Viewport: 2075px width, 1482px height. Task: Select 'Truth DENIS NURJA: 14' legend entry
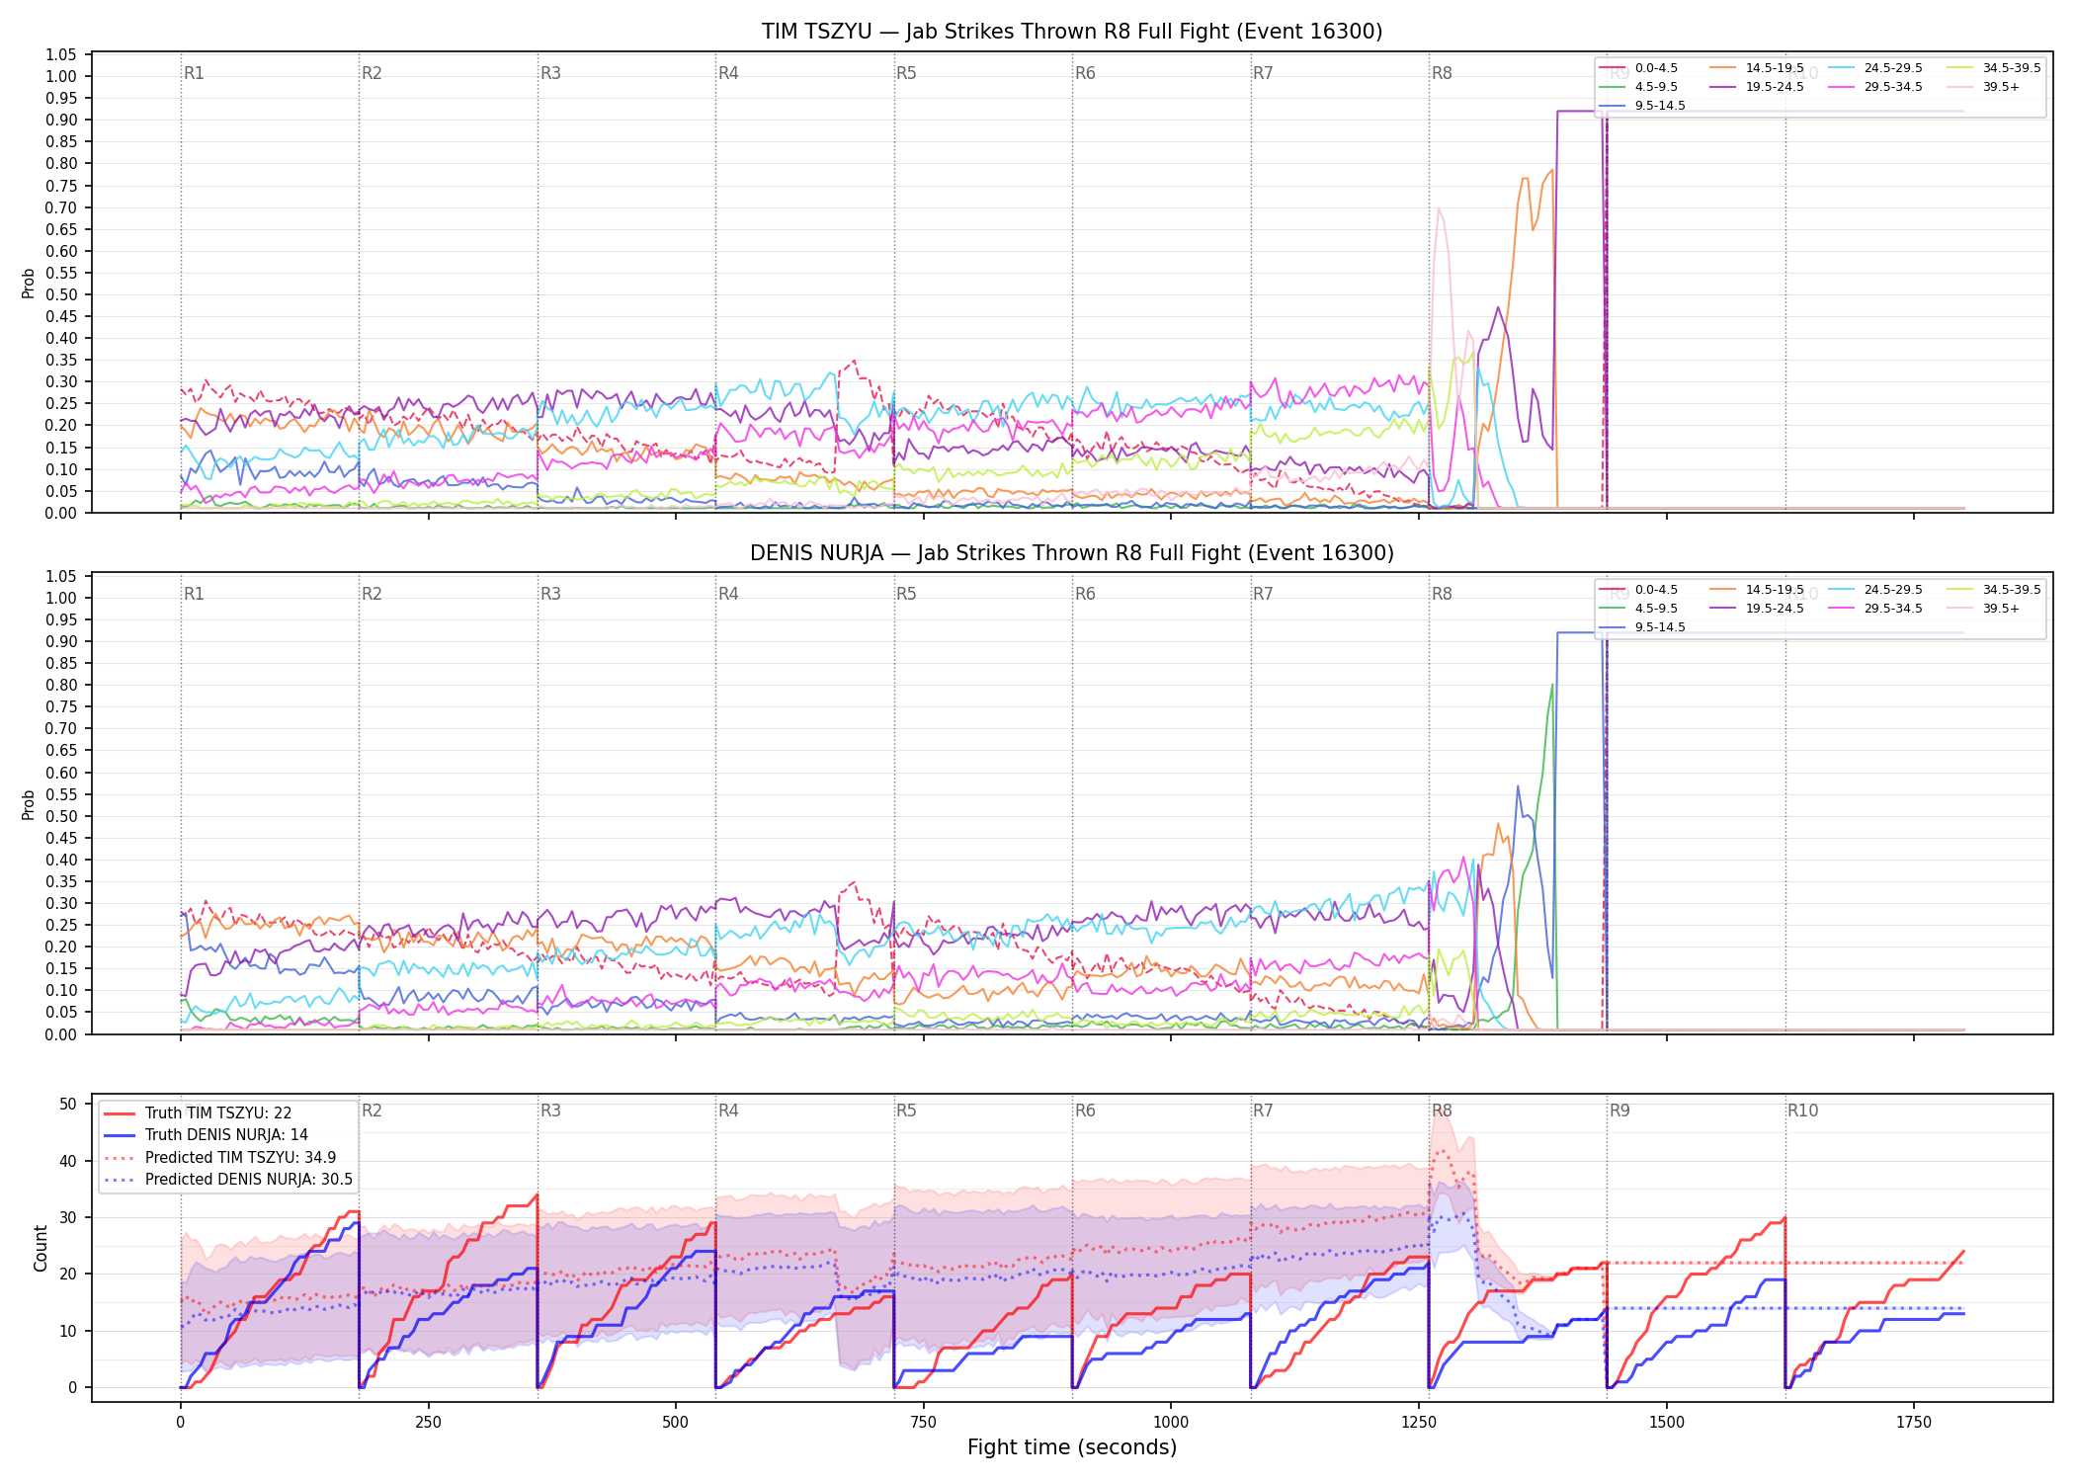206,1135
